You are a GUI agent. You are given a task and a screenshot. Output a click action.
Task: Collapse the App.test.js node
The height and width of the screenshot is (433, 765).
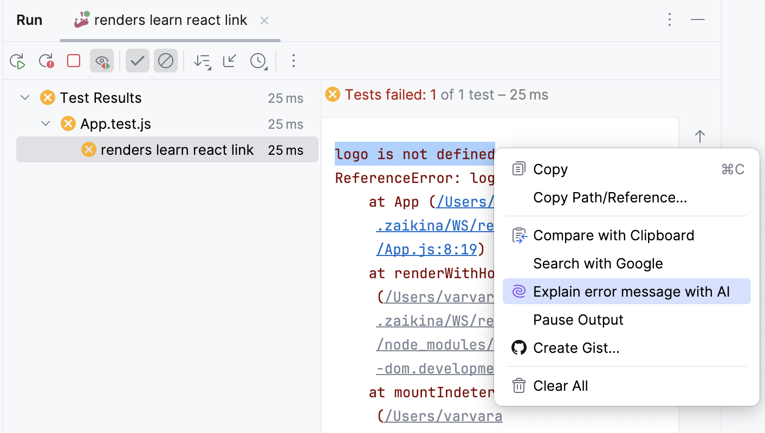[x=46, y=123]
